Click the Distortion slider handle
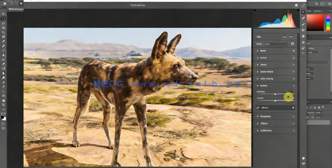332x168 pixels. tap(275, 94)
